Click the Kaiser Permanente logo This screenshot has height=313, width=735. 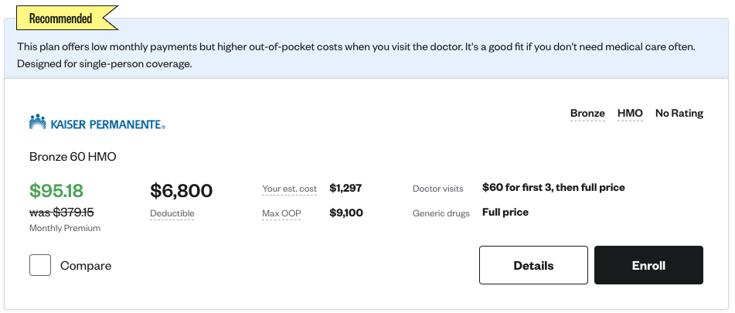pyautogui.click(x=97, y=123)
